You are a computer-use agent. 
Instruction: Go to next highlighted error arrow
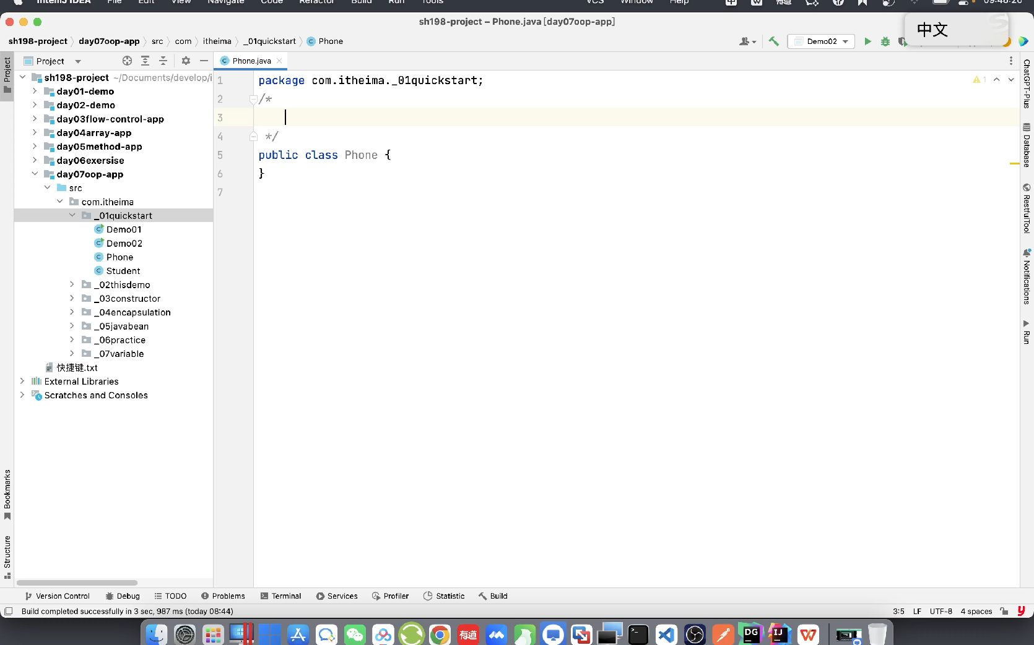(x=1011, y=80)
